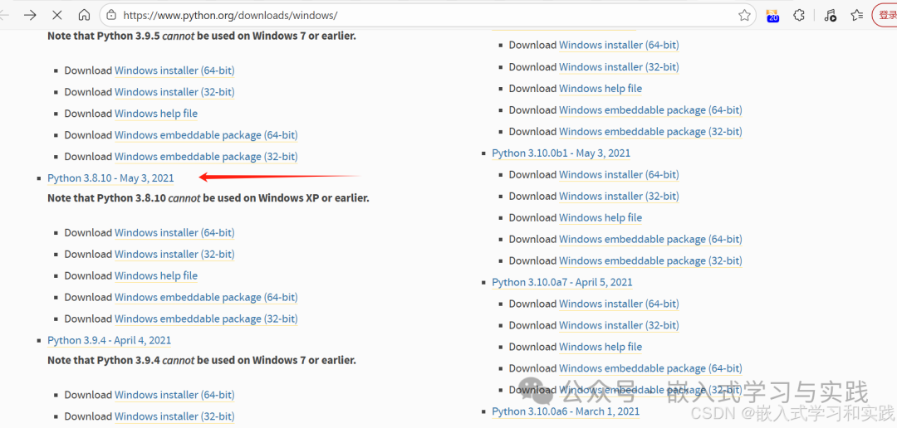
Task: Click the note 'Python 3.9.4 cannot be used on Windows 7'
Action: click(x=201, y=361)
